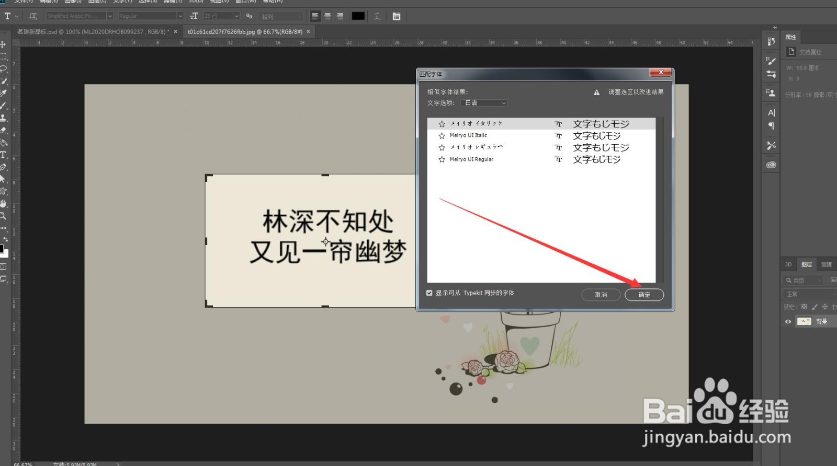Favorite the Meiryo UI Regular font star
The height and width of the screenshot is (466, 837).
click(x=442, y=159)
